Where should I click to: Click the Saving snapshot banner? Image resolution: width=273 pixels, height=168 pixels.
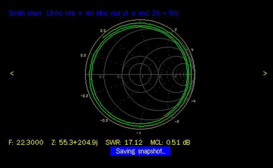coord(140,151)
